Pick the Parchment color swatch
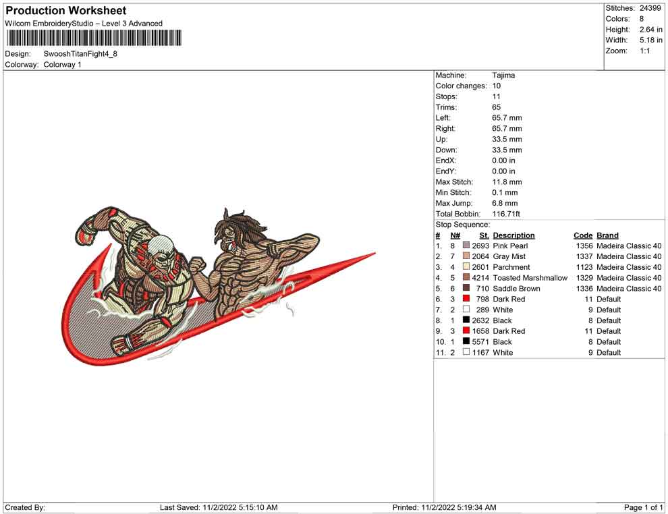The width and height of the screenshot is (668, 514). click(466, 266)
